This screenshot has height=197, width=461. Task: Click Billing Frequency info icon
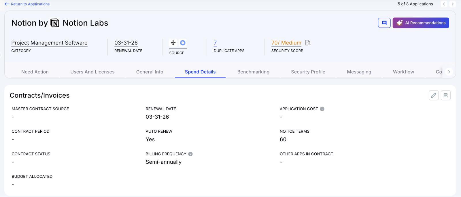(190, 154)
